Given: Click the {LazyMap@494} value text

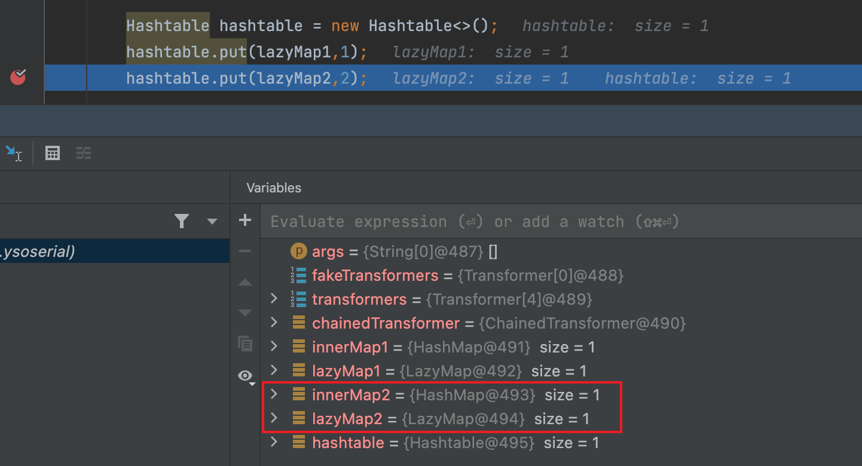Looking at the screenshot, I should (463, 419).
